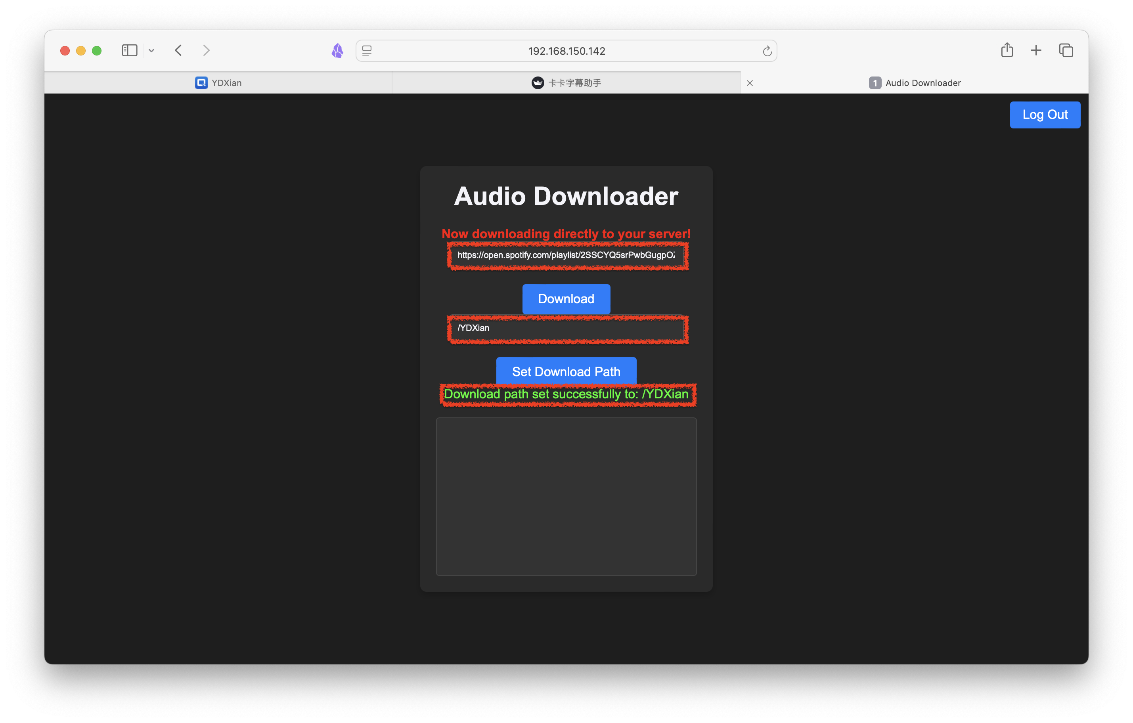
Task: Show the tab overview icon
Action: 1066,50
